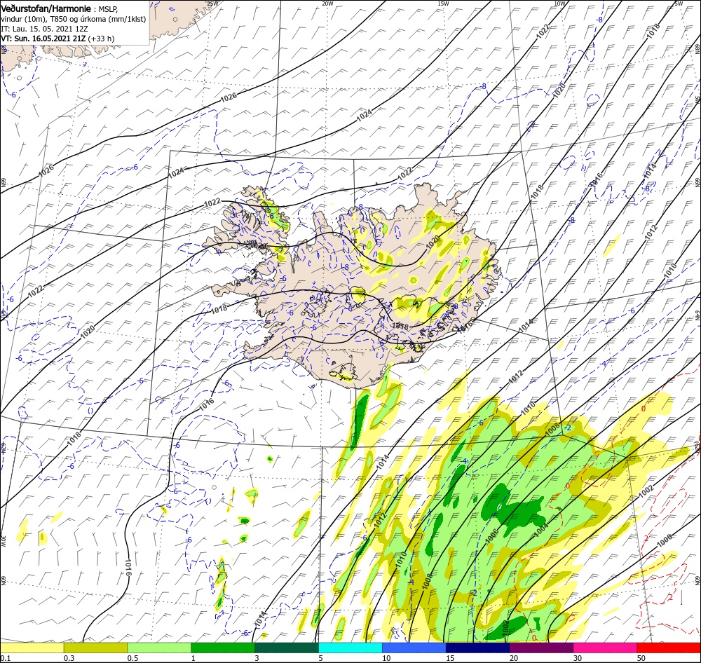Image resolution: width=701 pixels, height=663 pixels.
Task: Click the "20" legend value
Action: coord(513,657)
